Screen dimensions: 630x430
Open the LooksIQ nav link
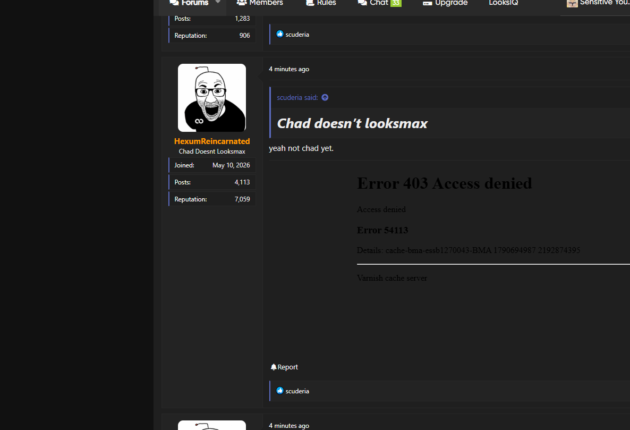504,3
